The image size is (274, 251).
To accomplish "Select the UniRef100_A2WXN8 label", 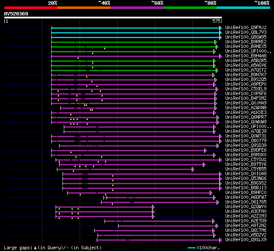I will click(246, 108).
